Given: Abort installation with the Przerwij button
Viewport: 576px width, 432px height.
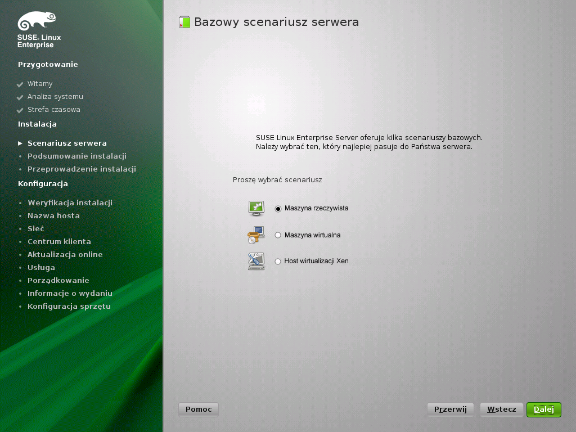Looking at the screenshot, I should [451, 409].
